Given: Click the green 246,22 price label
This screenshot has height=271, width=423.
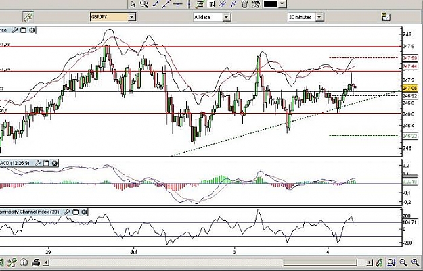Looking at the screenshot, I should tap(410, 137).
